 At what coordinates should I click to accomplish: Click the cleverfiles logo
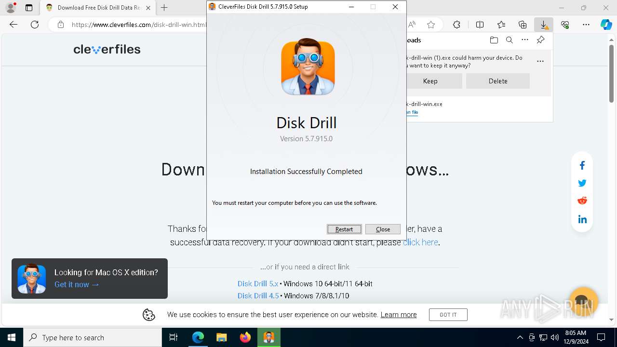coord(107,49)
